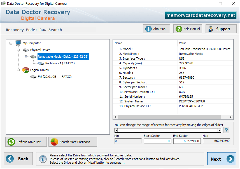Click the Support person icon
Viewport: 240px width, 169px height.
(x=211, y=29)
